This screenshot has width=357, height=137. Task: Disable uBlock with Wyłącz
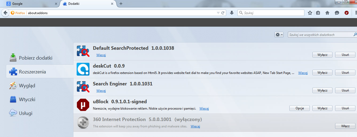point(322,108)
